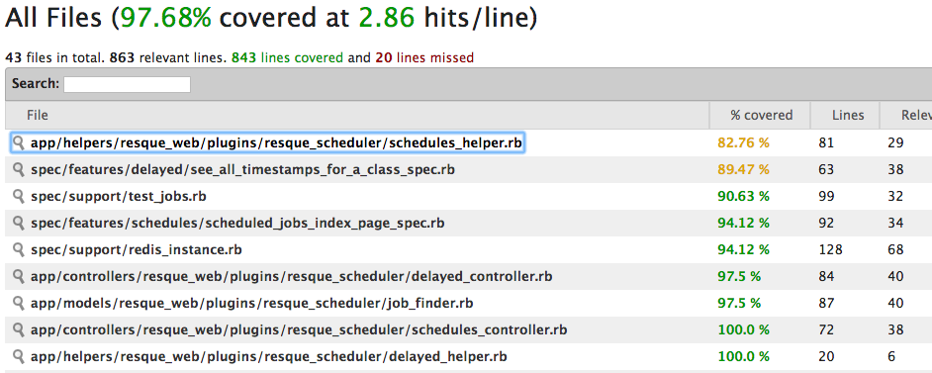Click Lines value 63
Image resolution: width=932 pixels, height=373 pixels.
[x=825, y=169]
